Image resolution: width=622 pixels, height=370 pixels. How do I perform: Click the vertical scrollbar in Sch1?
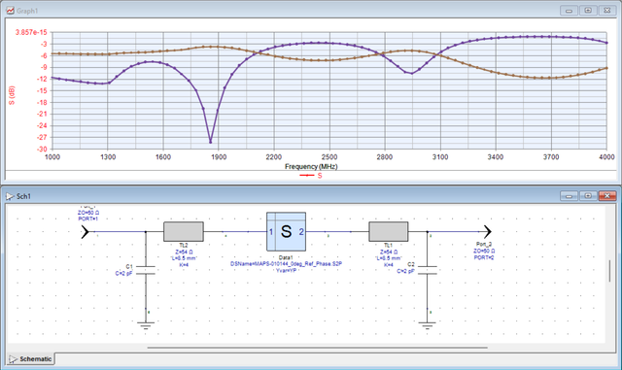(609, 271)
